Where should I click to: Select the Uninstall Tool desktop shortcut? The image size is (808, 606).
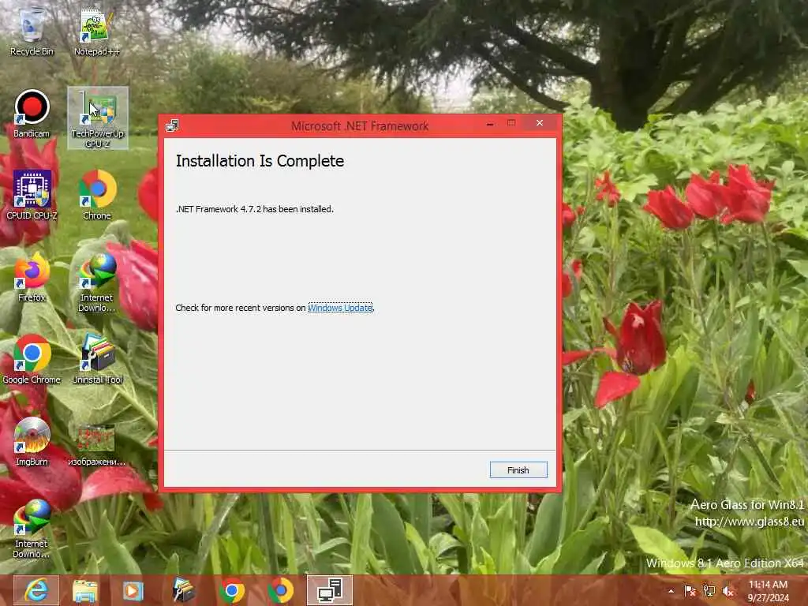[97, 359]
